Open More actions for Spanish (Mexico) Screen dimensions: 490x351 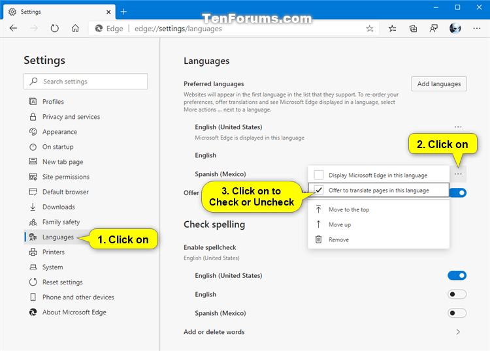point(458,174)
